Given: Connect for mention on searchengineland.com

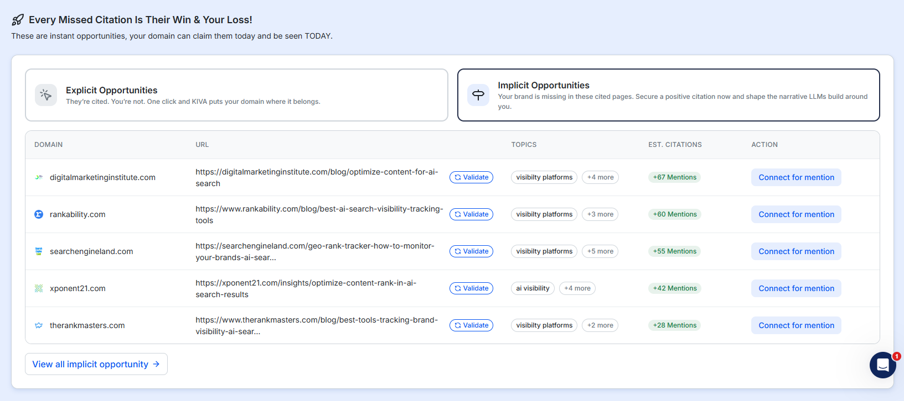Looking at the screenshot, I should [796, 251].
